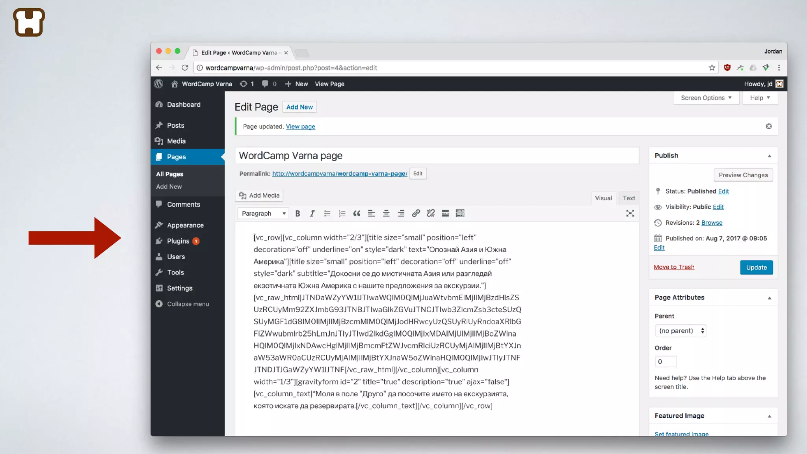
Task: Click the Move to Trash link
Action: [x=674, y=267]
